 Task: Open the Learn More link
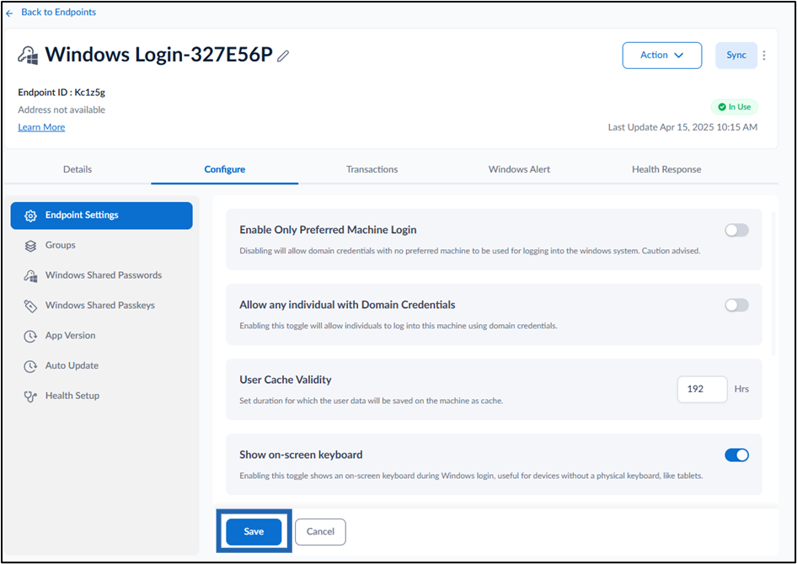(41, 127)
